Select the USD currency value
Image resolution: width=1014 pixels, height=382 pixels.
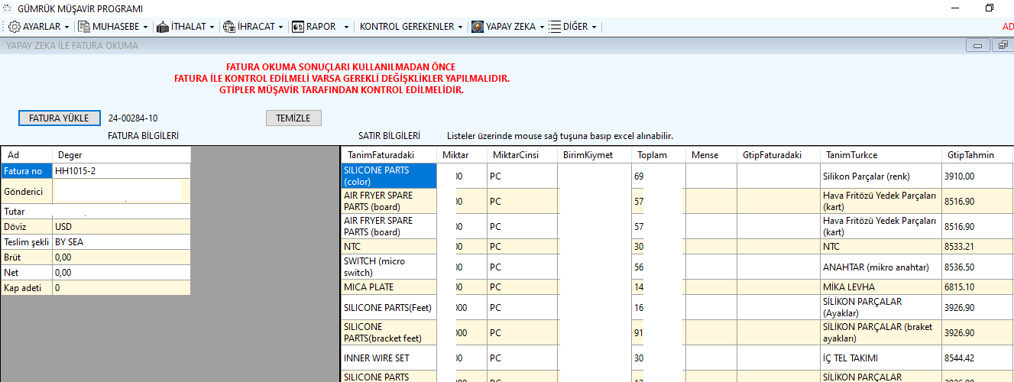(x=121, y=227)
